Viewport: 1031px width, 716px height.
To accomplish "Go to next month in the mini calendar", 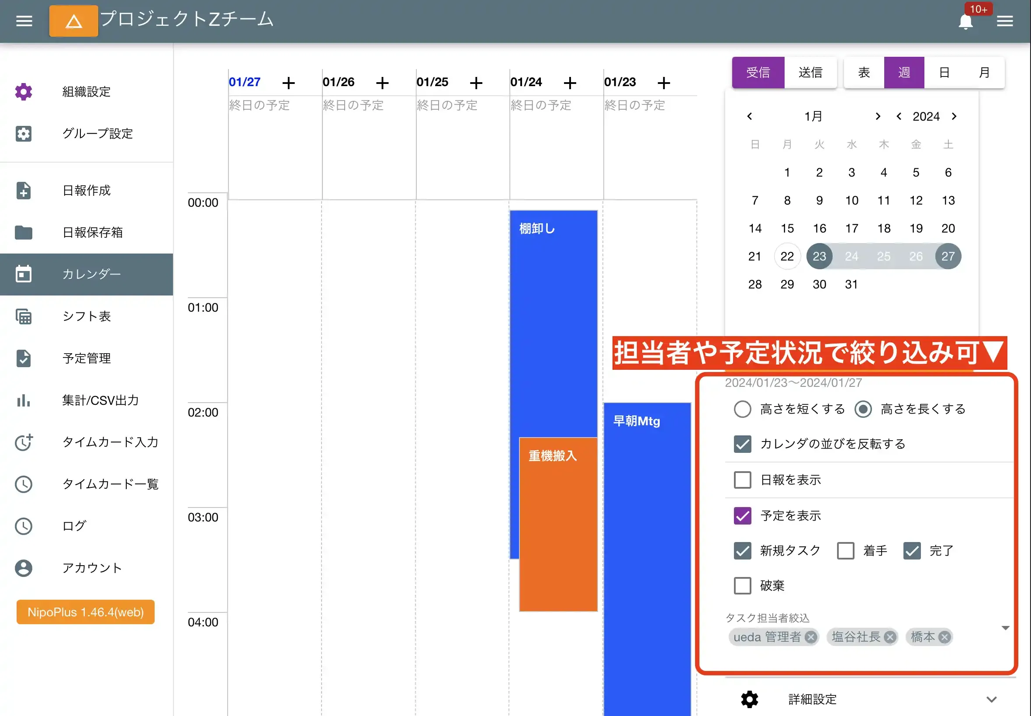I will coord(877,116).
